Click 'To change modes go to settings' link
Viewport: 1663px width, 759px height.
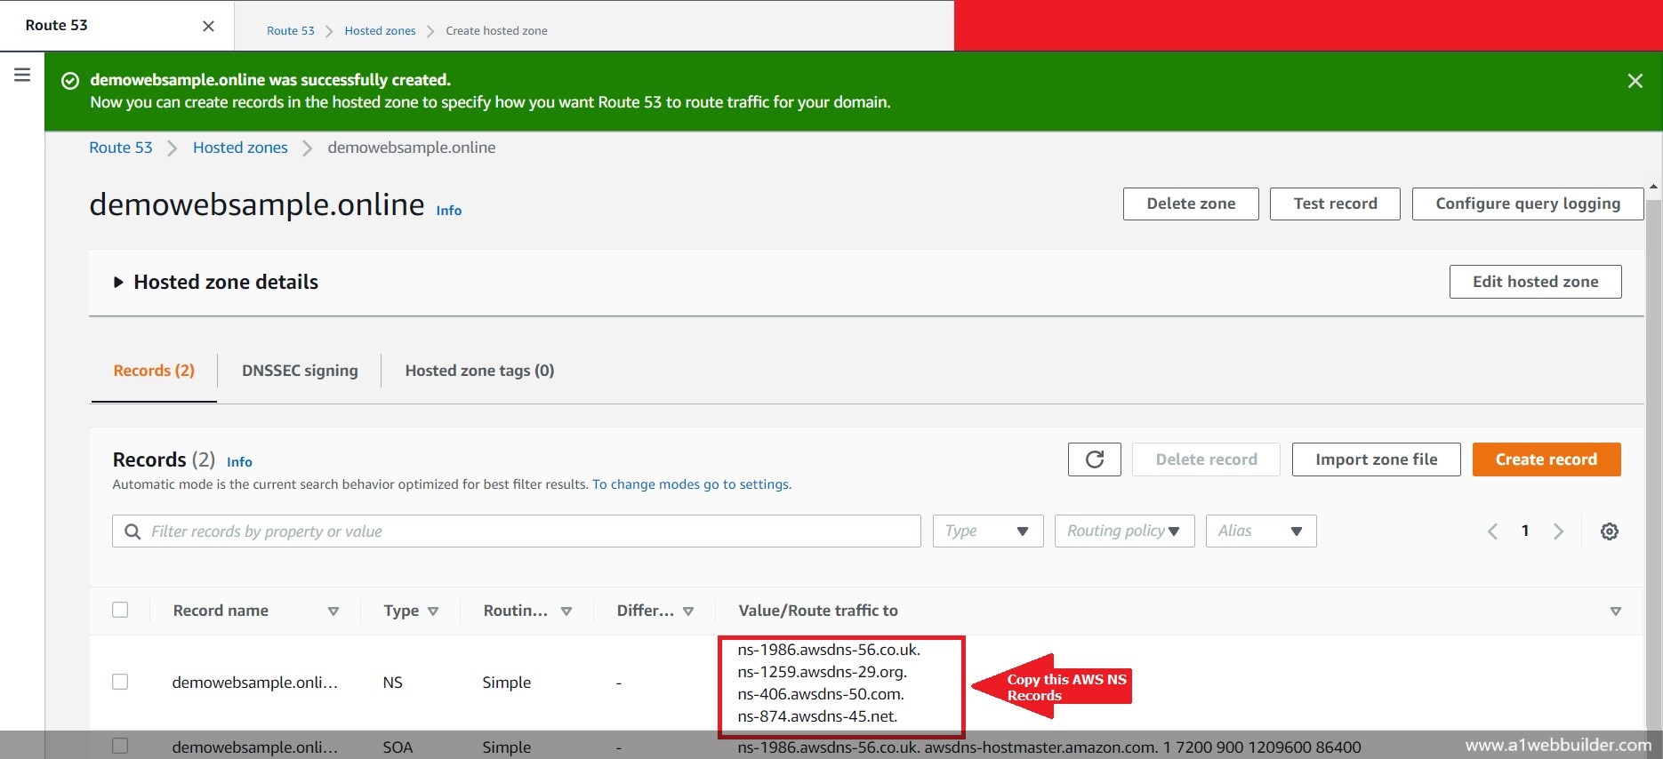click(x=692, y=484)
